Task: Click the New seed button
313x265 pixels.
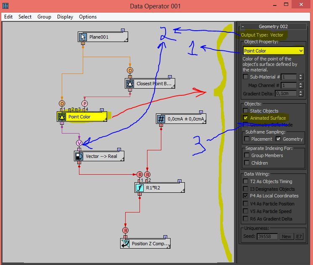Action: [286, 236]
